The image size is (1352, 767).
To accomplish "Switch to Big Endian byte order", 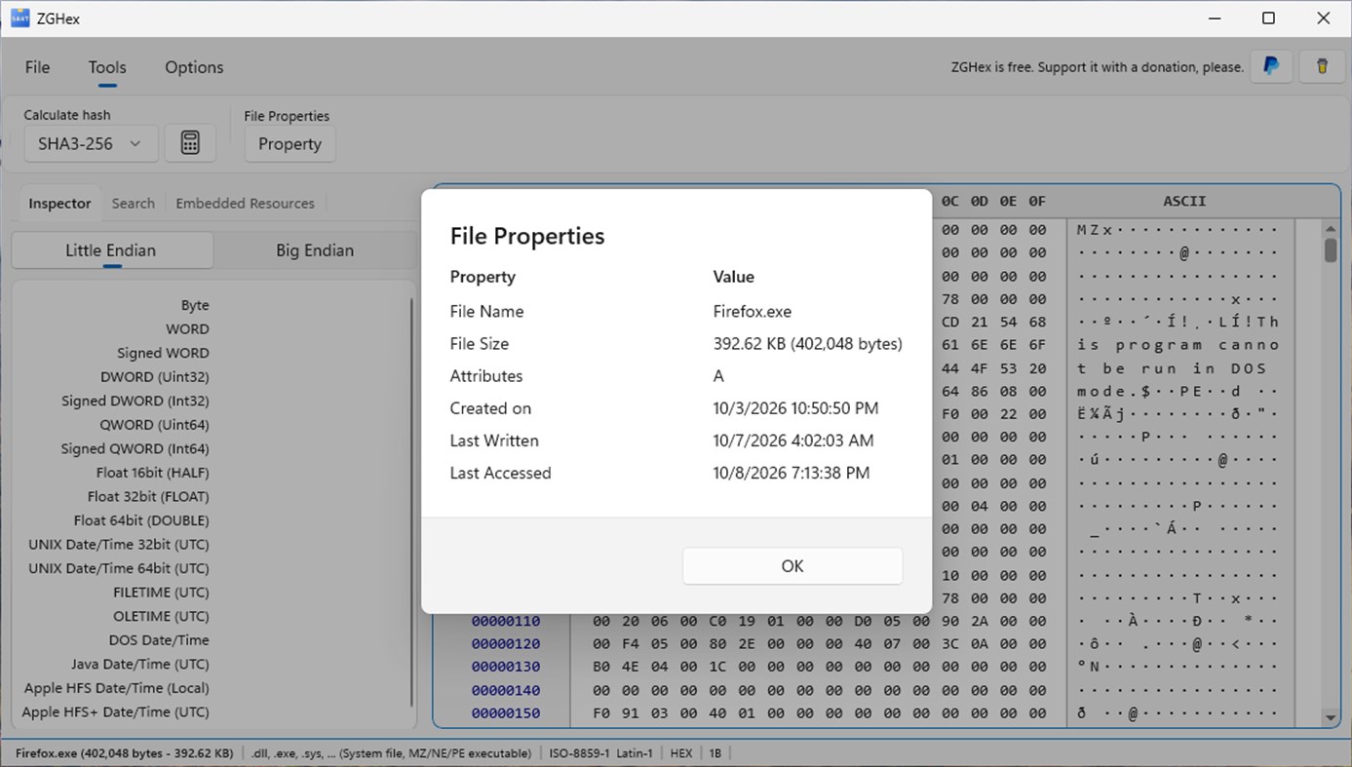I will 314,250.
